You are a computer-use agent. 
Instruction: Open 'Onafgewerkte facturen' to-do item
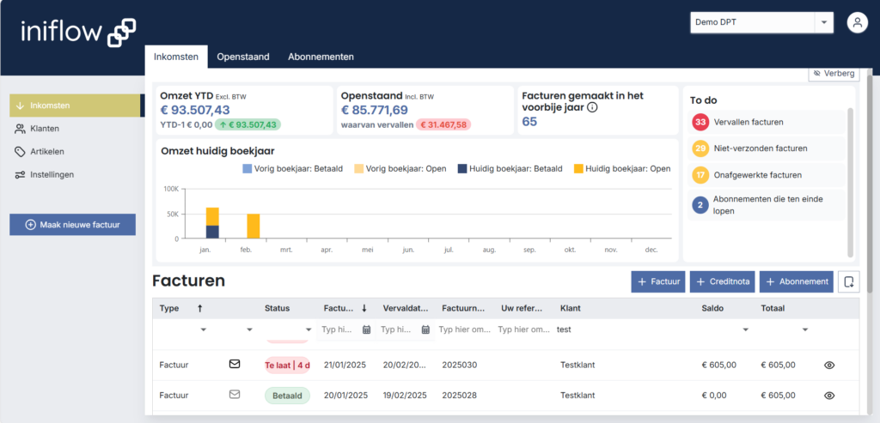(x=767, y=175)
